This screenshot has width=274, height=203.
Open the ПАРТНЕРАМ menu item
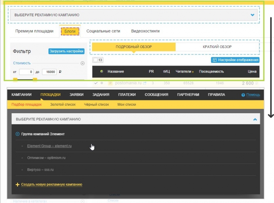[188, 94]
